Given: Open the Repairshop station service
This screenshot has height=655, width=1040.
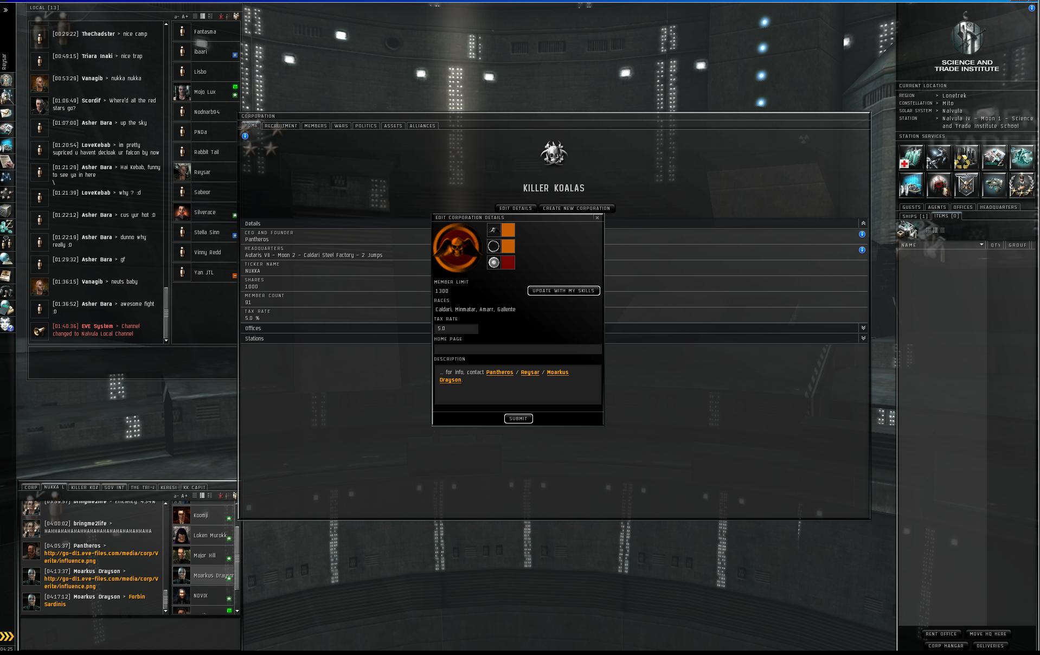Looking at the screenshot, I should tap(939, 157).
